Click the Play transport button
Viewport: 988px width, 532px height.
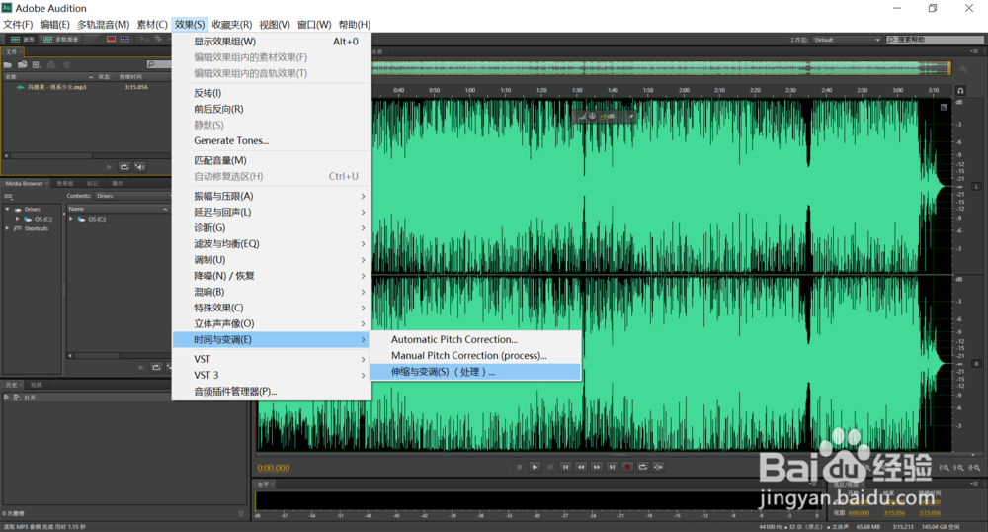[535, 467]
